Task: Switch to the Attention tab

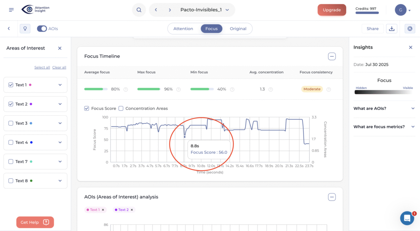Action: [x=183, y=29]
